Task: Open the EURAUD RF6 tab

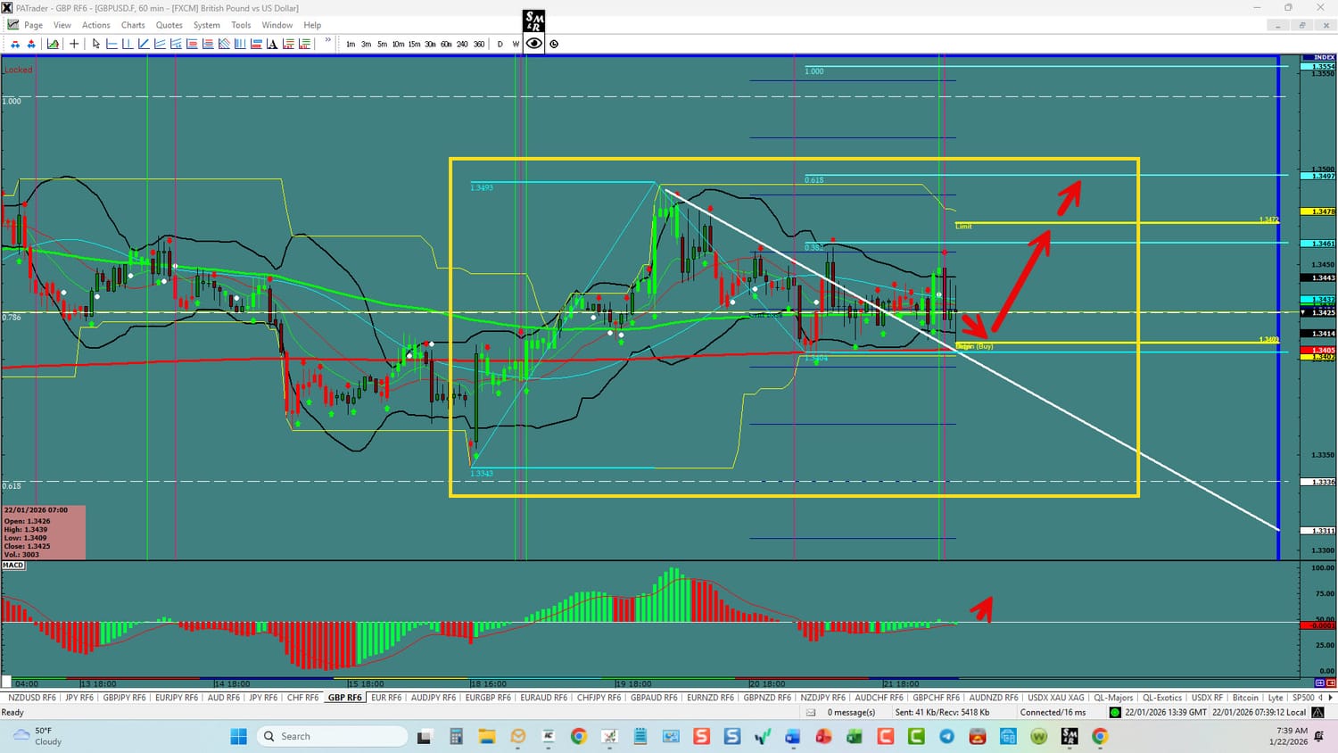Action: pyautogui.click(x=543, y=698)
